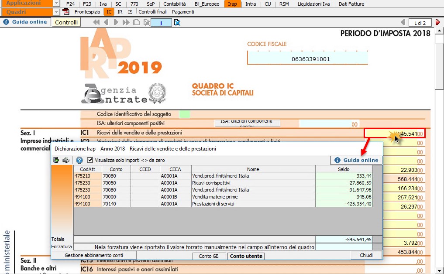The image size is (444, 274).
Task: Click the info icon on top-left Guida online
Action: point(6,22)
